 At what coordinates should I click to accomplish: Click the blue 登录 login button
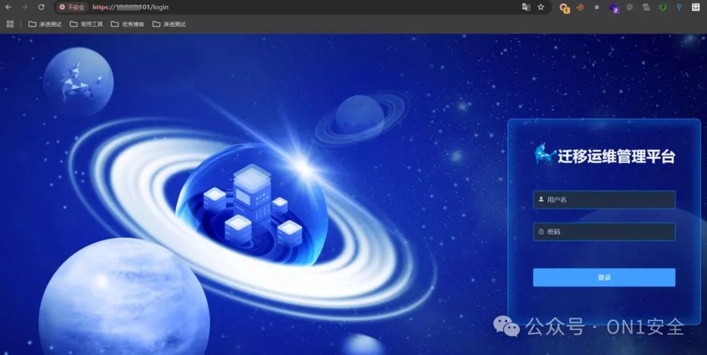click(604, 277)
